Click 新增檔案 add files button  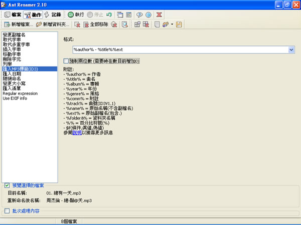point(19,24)
